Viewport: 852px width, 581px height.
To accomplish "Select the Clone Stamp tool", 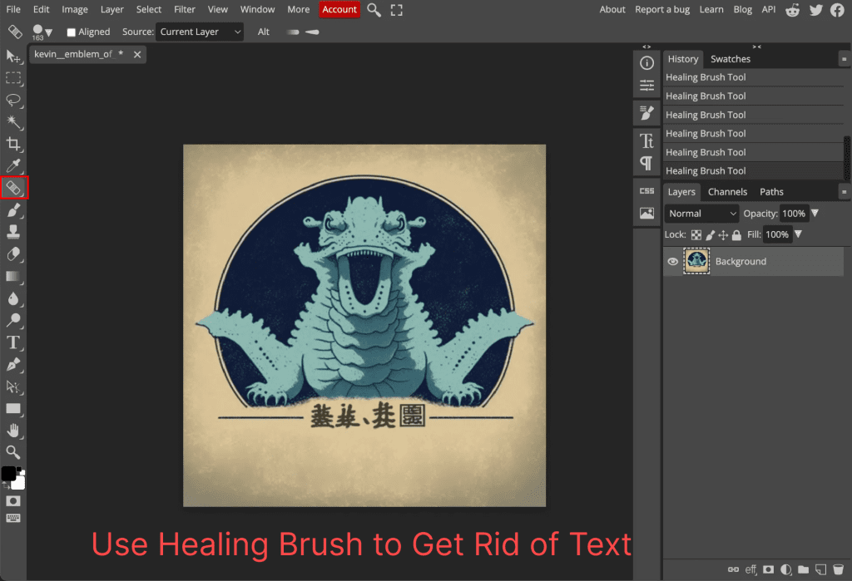I will tap(13, 232).
